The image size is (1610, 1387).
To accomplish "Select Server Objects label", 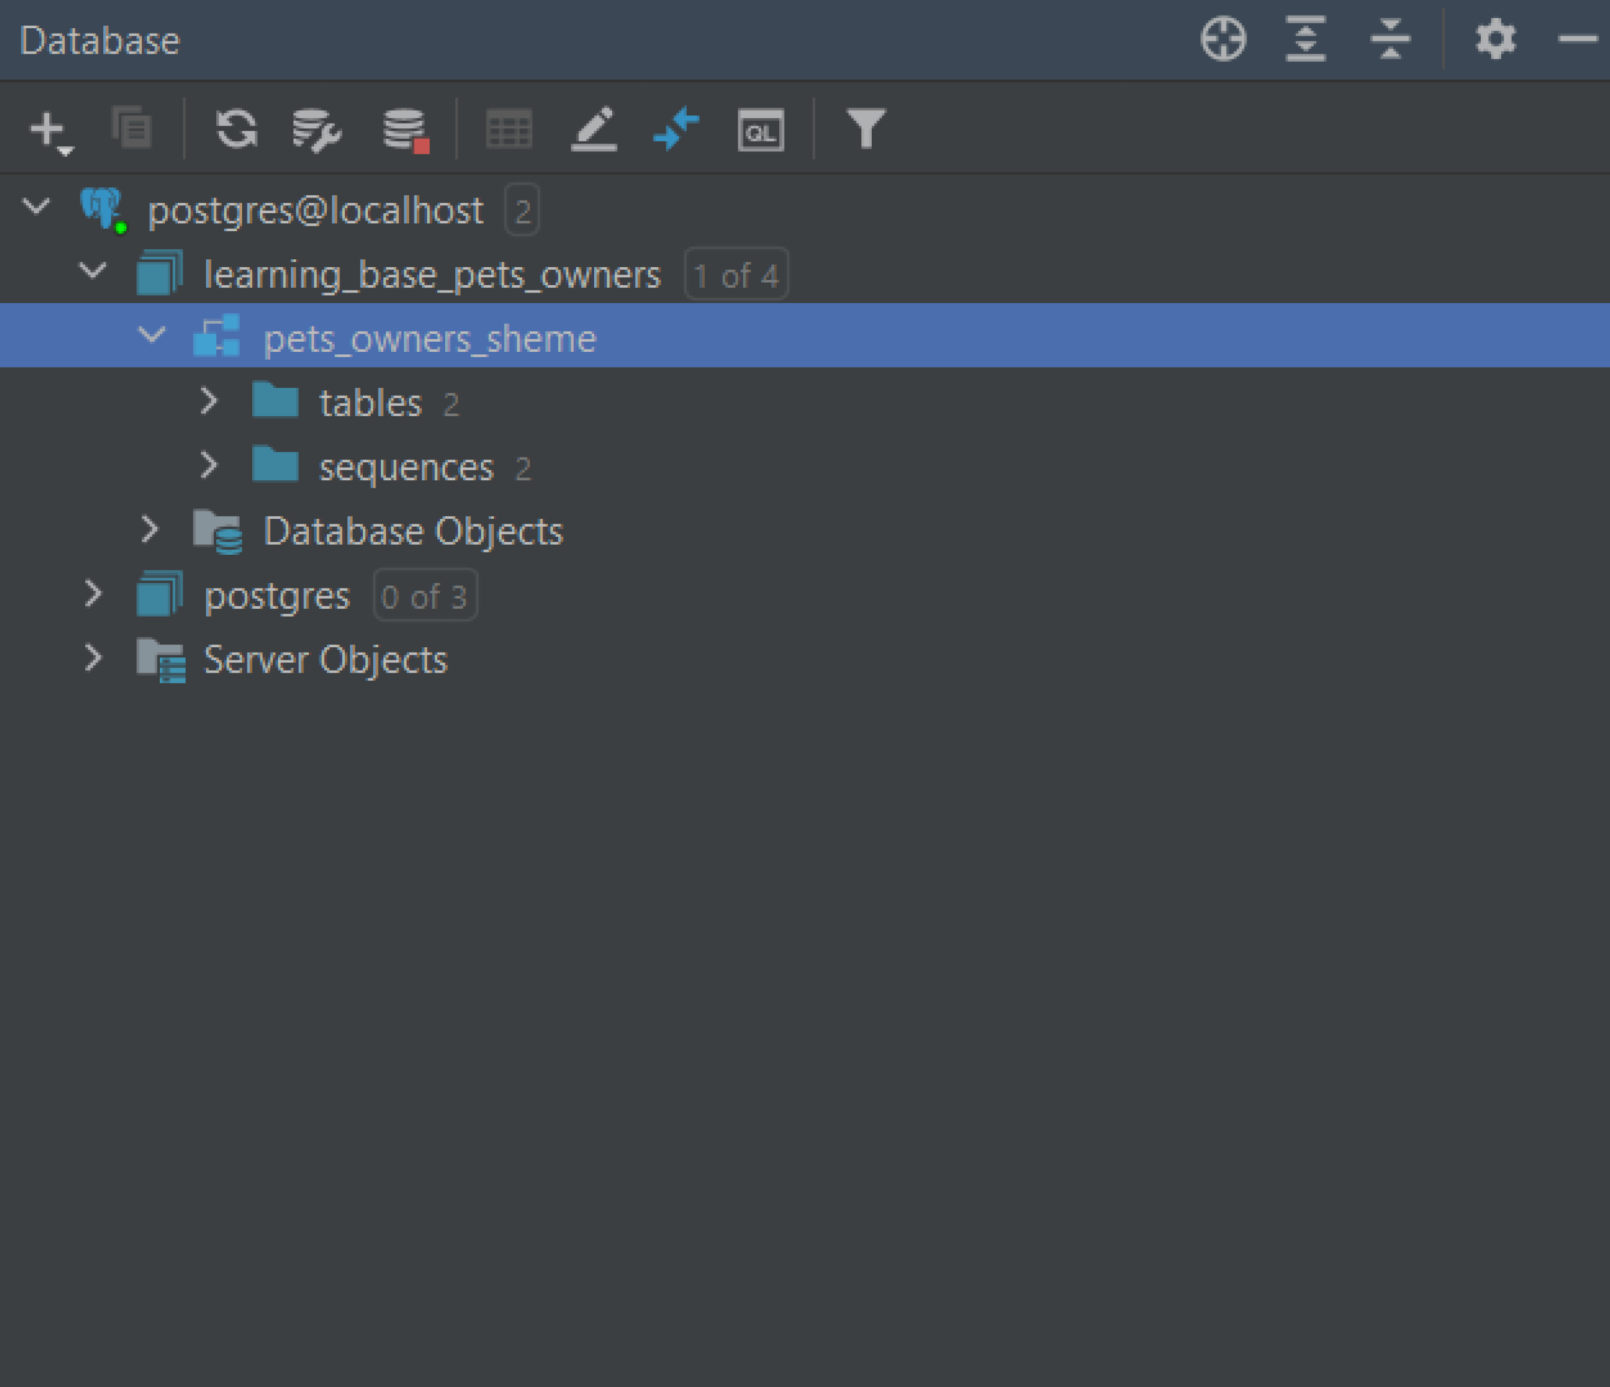I will click(326, 660).
